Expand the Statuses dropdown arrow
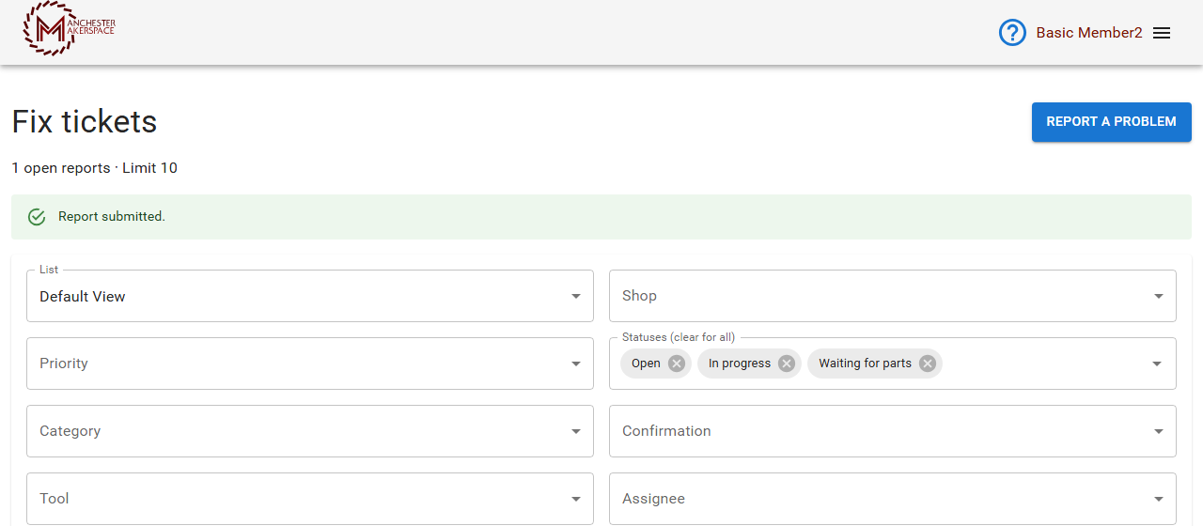Viewport: 1203px width, 526px height. (x=1157, y=364)
